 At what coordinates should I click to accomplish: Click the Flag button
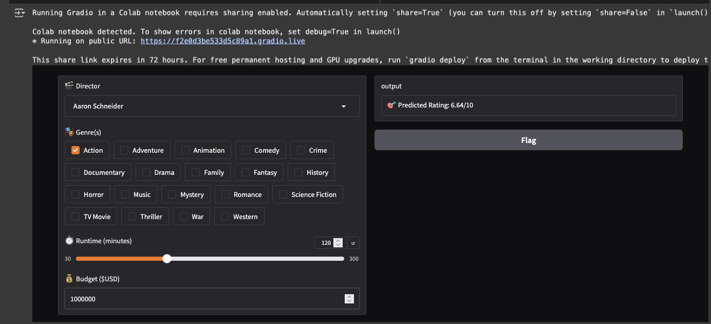pyautogui.click(x=528, y=140)
